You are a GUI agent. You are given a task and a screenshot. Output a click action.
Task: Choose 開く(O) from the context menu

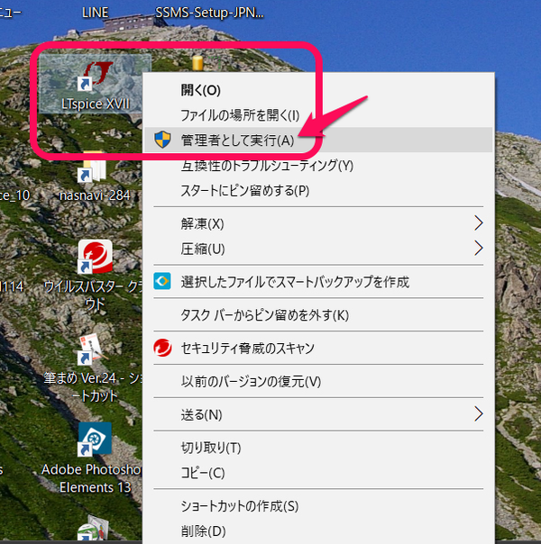200,90
